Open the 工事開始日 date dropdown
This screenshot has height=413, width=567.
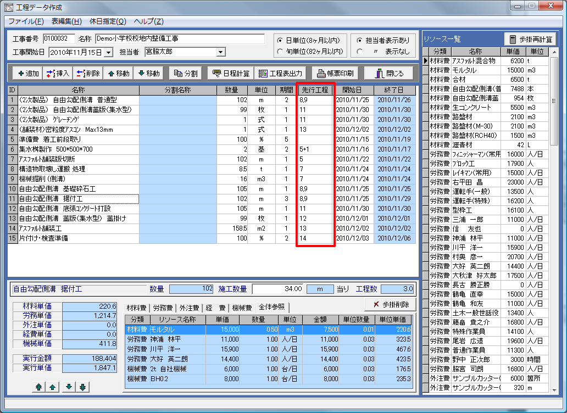(108, 52)
